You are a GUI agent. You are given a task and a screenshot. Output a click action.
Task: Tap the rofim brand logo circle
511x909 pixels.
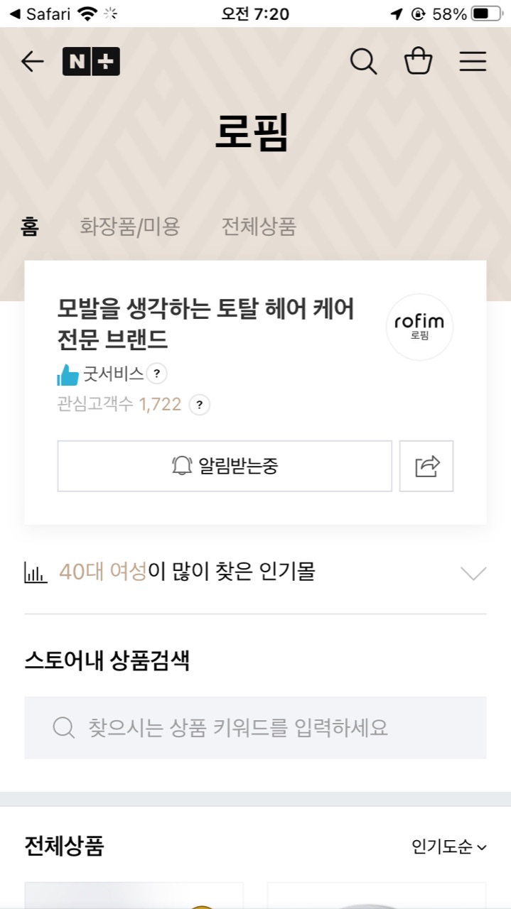(419, 327)
